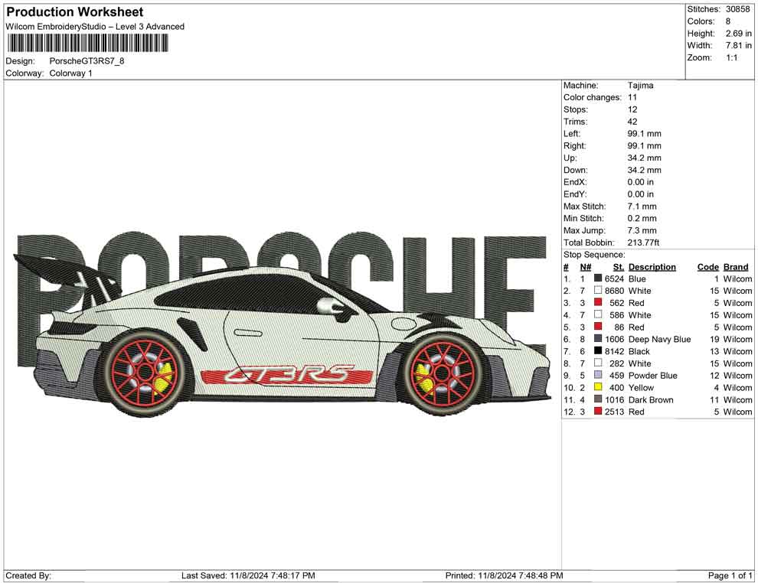Click the St. column header

pyautogui.click(x=617, y=266)
